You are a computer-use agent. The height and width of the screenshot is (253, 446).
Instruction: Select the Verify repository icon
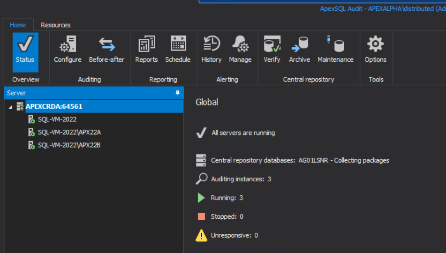coord(272,44)
